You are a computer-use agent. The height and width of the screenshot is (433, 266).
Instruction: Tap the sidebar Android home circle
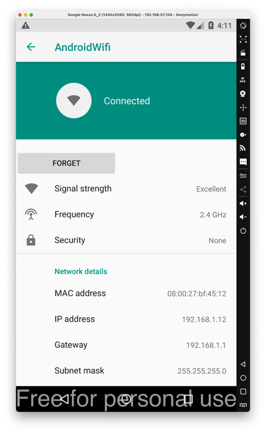[x=243, y=378]
